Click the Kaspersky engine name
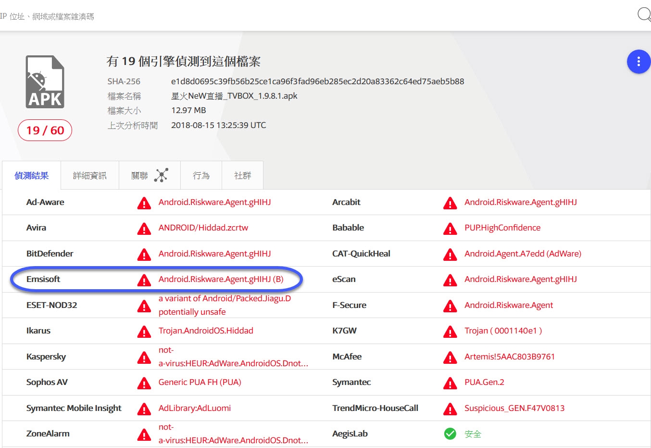This screenshot has height=448, width=651. coord(46,357)
